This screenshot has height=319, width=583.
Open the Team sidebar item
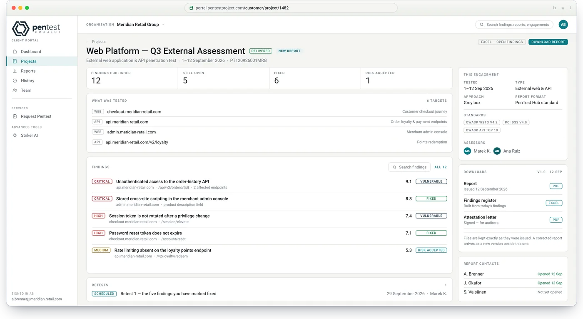(x=42, y=90)
